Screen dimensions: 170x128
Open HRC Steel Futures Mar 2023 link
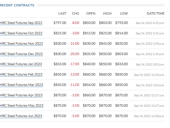point(21,85)
